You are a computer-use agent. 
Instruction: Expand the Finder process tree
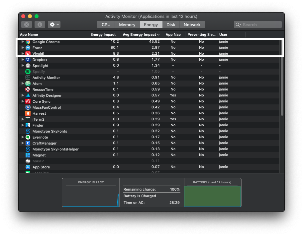coord(23,125)
